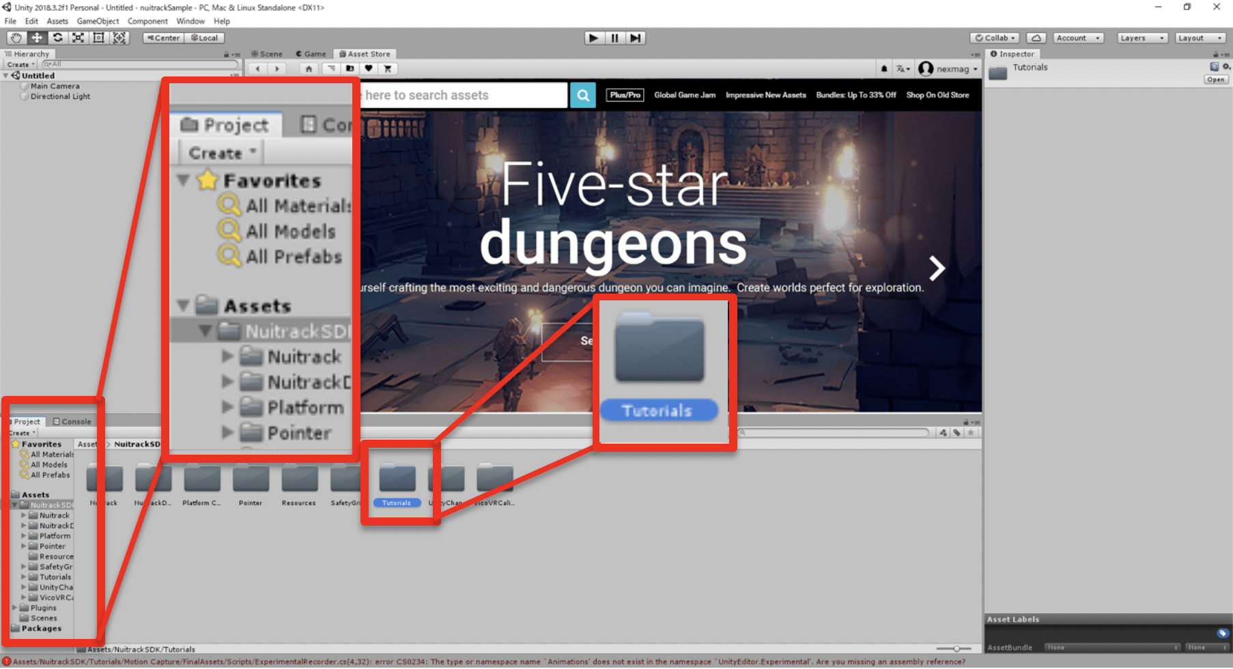Select the Scale tool
Screen dimensions: 1233x669
point(78,38)
